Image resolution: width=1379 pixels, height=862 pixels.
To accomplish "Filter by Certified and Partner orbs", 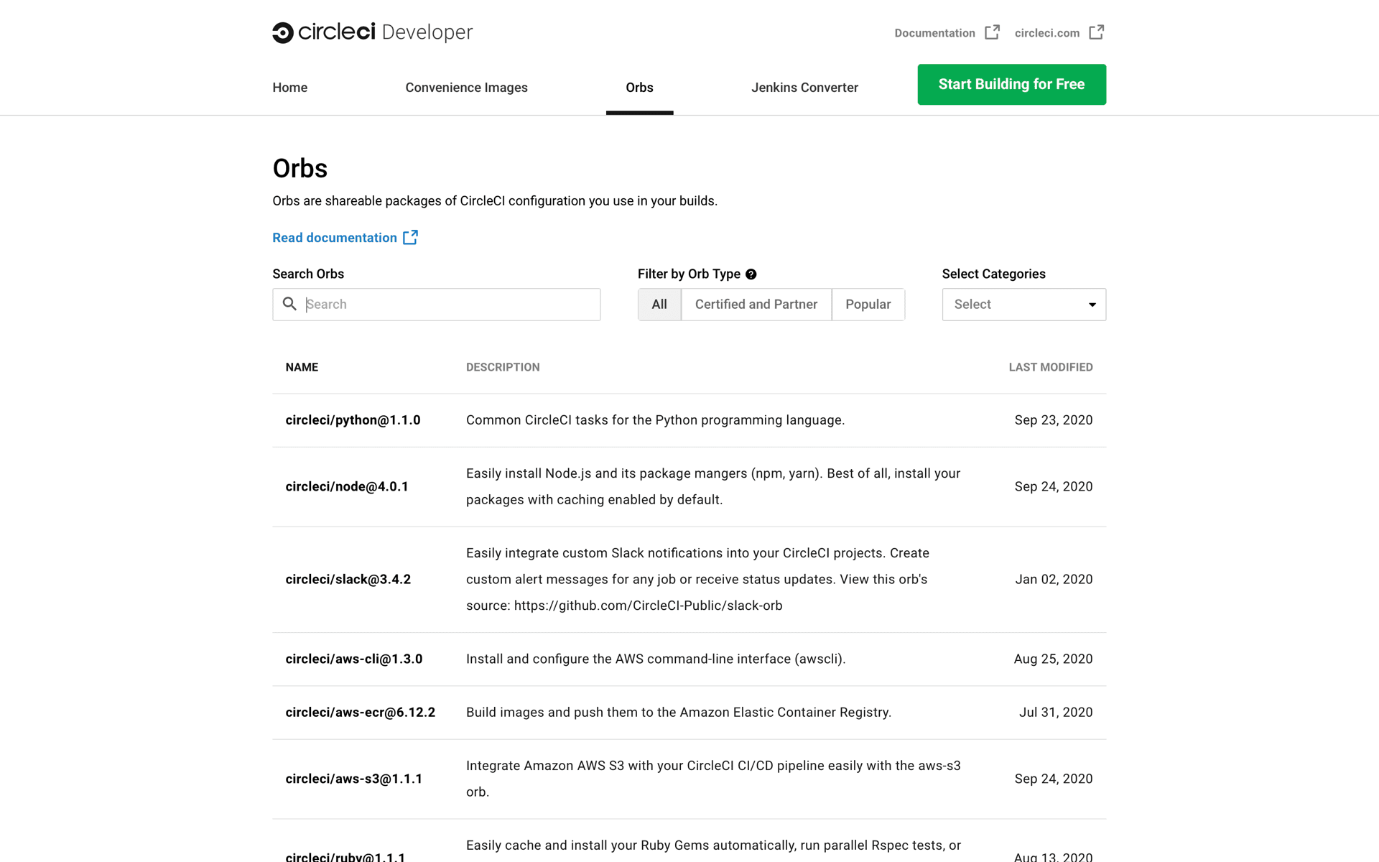I will coord(756,305).
